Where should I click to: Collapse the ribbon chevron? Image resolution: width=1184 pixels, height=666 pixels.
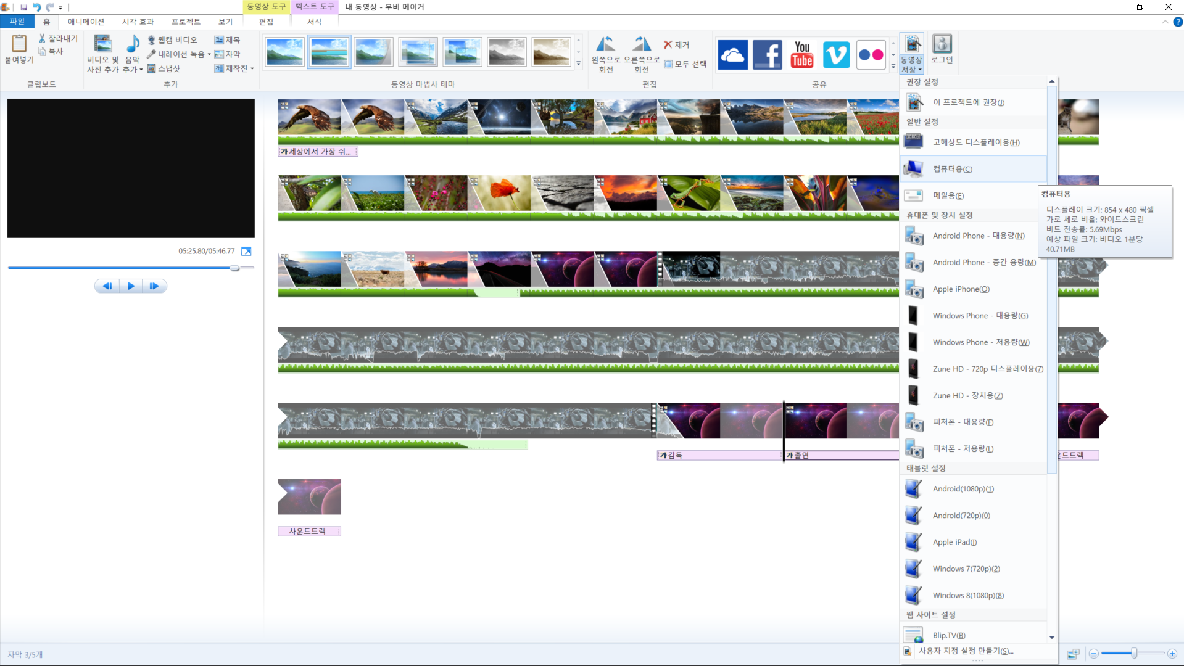pyautogui.click(x=1165, y=22)
